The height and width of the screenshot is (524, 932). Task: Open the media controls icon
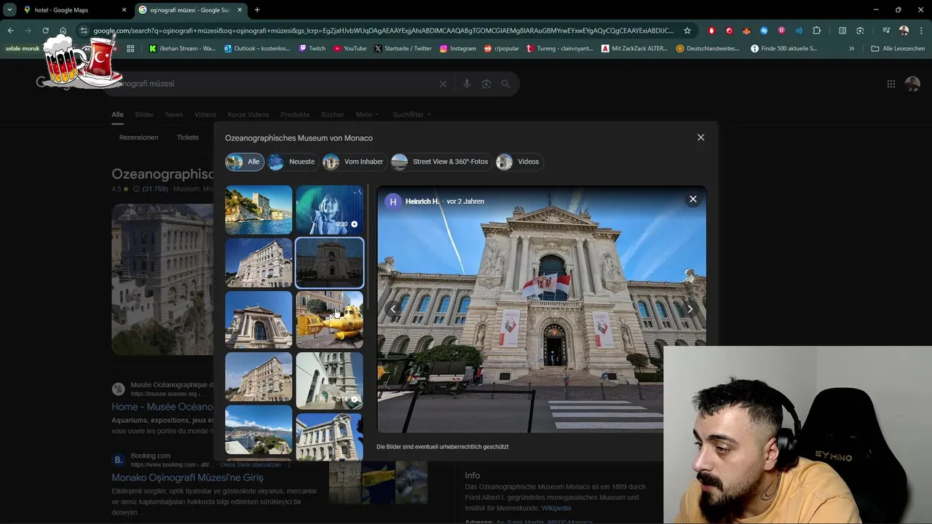886,31
